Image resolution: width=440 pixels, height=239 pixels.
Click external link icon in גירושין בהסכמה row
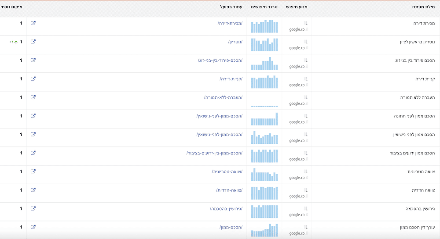click(x=33, y=209)
